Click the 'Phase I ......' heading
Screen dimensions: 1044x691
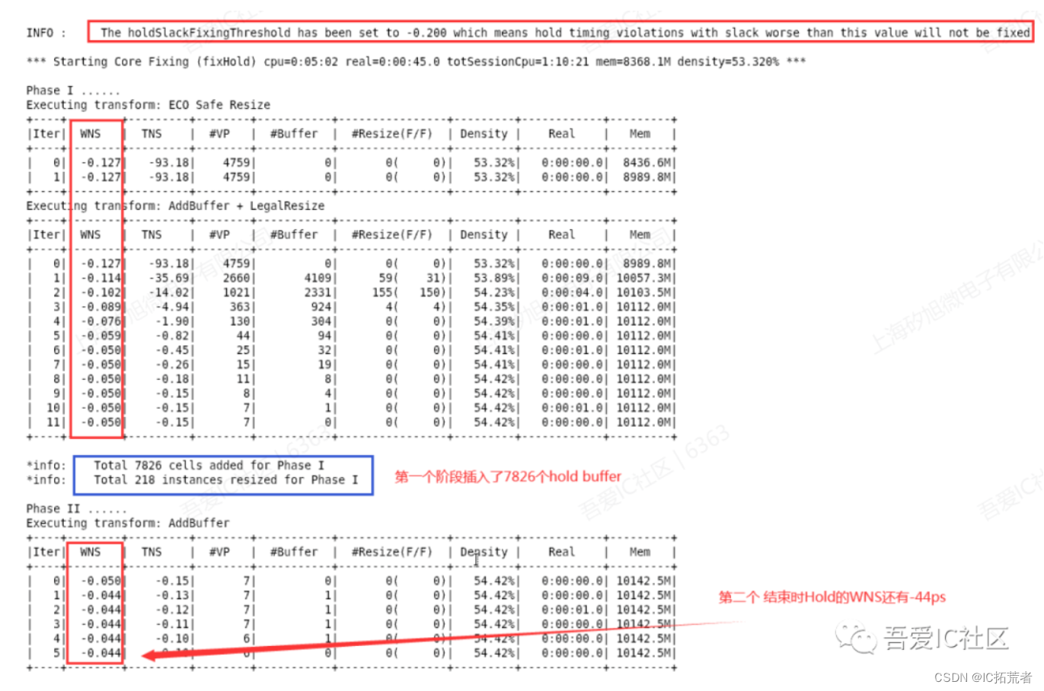tap(73, 91)
